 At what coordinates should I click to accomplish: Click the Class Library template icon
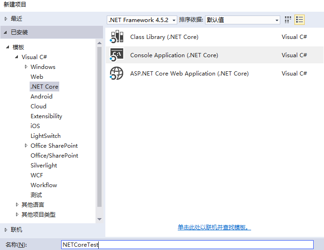point(117,37)
